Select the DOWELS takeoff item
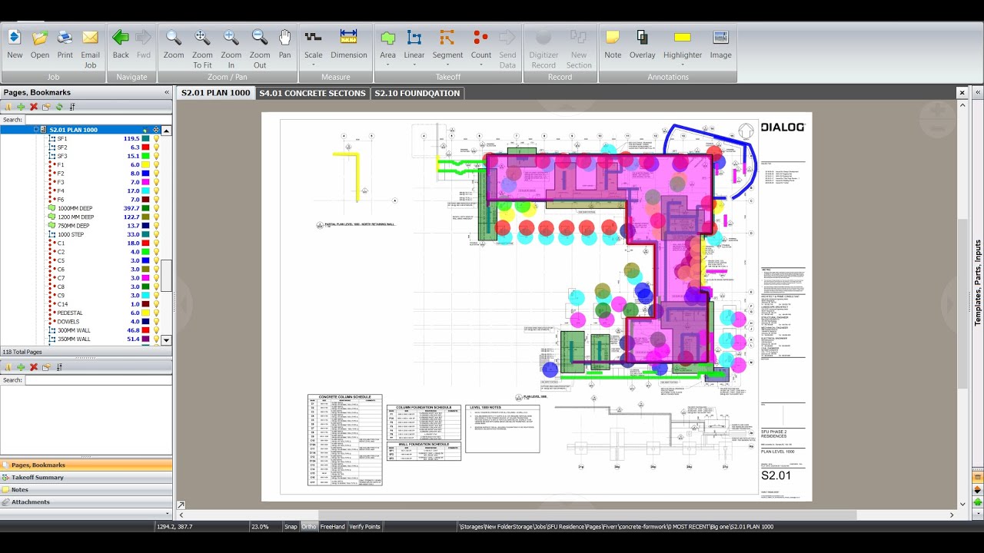The width and height of the screenshot is (984, 553). [x=68, y=321]
